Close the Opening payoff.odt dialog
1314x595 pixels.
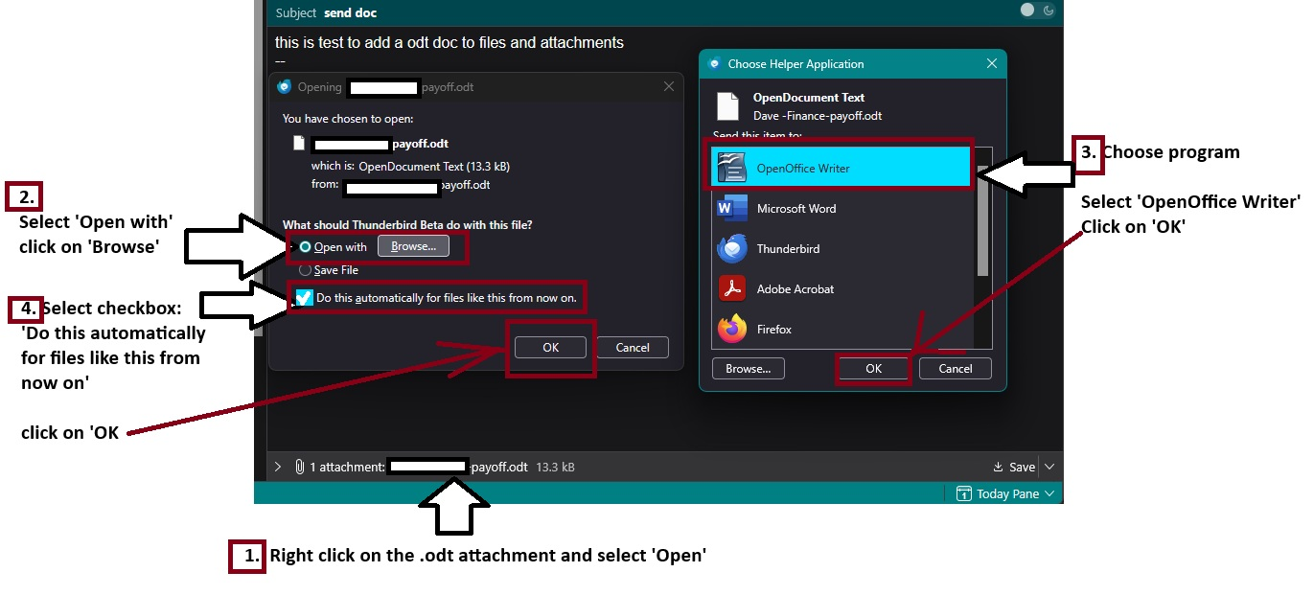pos(668,86)
